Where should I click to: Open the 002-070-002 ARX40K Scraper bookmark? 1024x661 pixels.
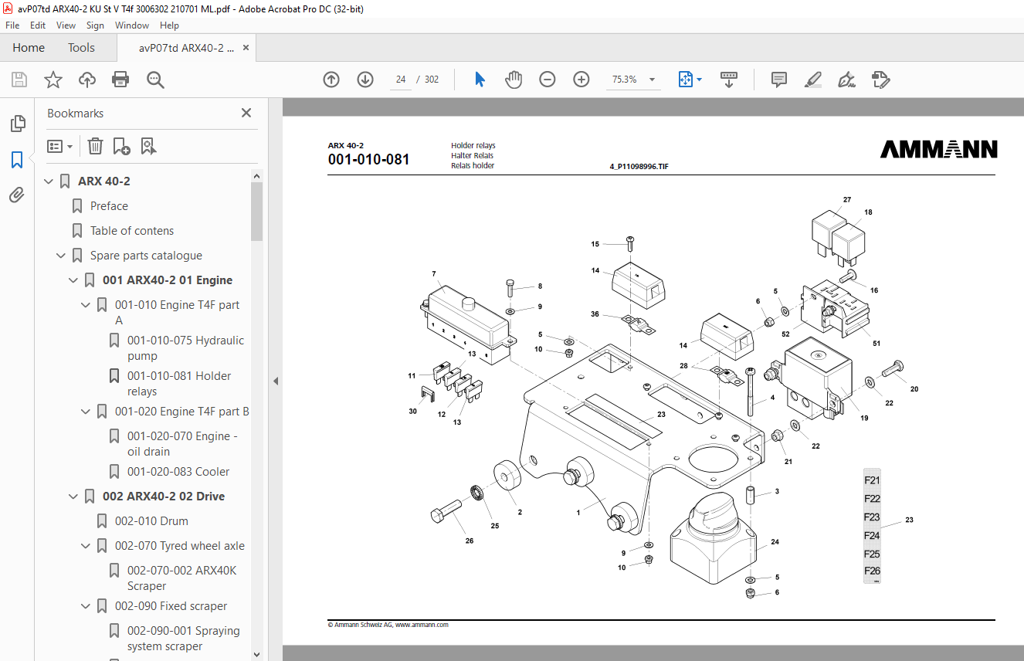(182, 578)
